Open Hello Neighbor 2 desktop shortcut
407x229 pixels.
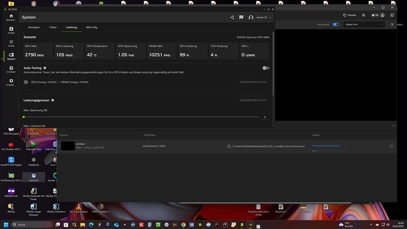point(101,208)
